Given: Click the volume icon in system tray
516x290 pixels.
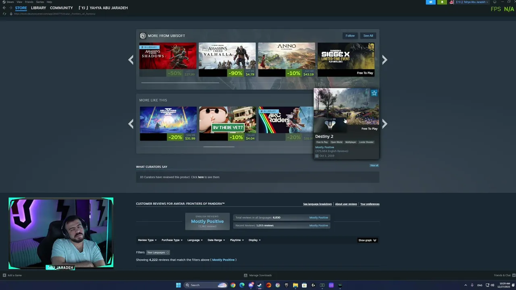Looking at the screenshot, I should 493,285.
